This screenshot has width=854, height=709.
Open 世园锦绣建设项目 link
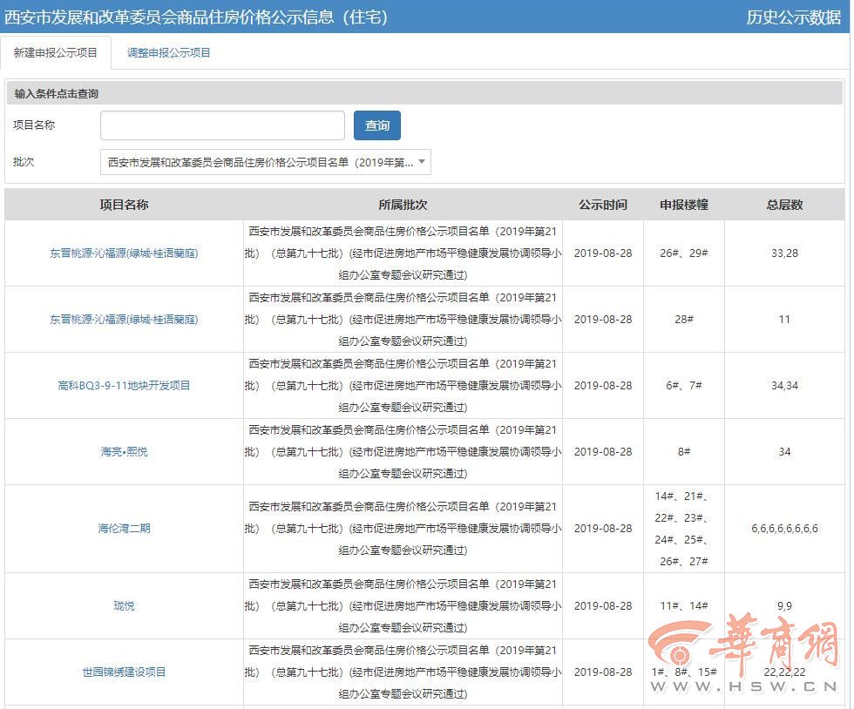click(x=124, y=672)
